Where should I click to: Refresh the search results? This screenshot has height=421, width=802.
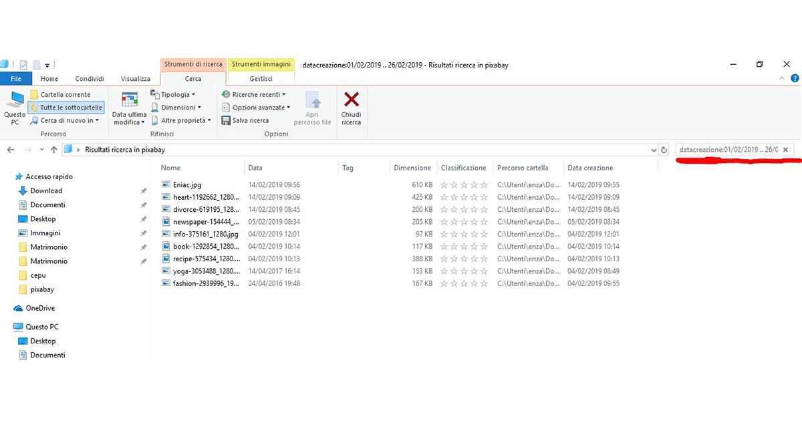664,150
